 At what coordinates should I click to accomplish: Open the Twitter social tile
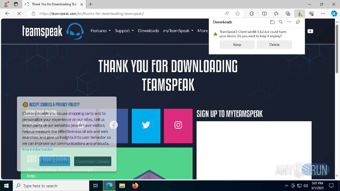click(x=146, y=126)
